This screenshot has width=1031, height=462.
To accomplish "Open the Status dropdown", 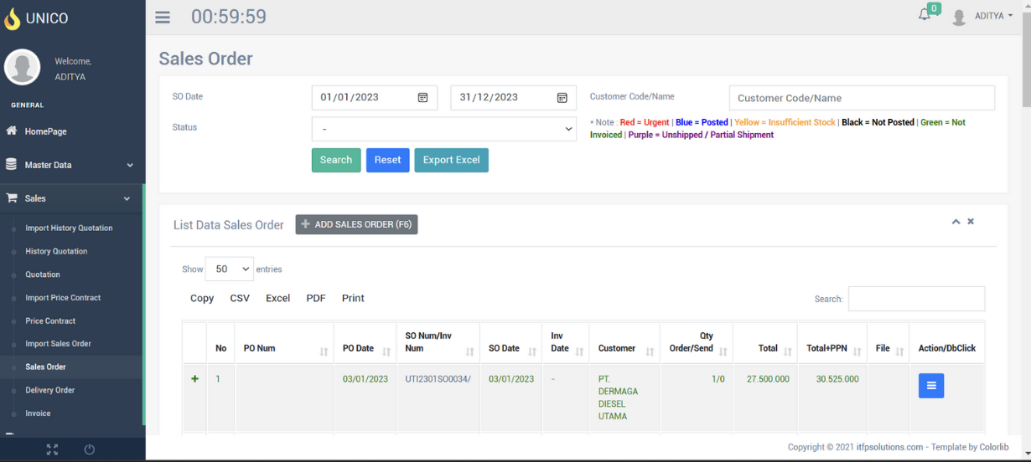I will [x=443, y=129].
